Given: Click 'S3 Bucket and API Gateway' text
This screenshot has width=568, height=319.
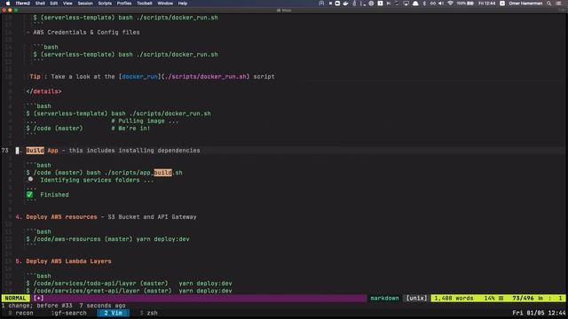Looking at the screenshot, I should tap(152, 217).
